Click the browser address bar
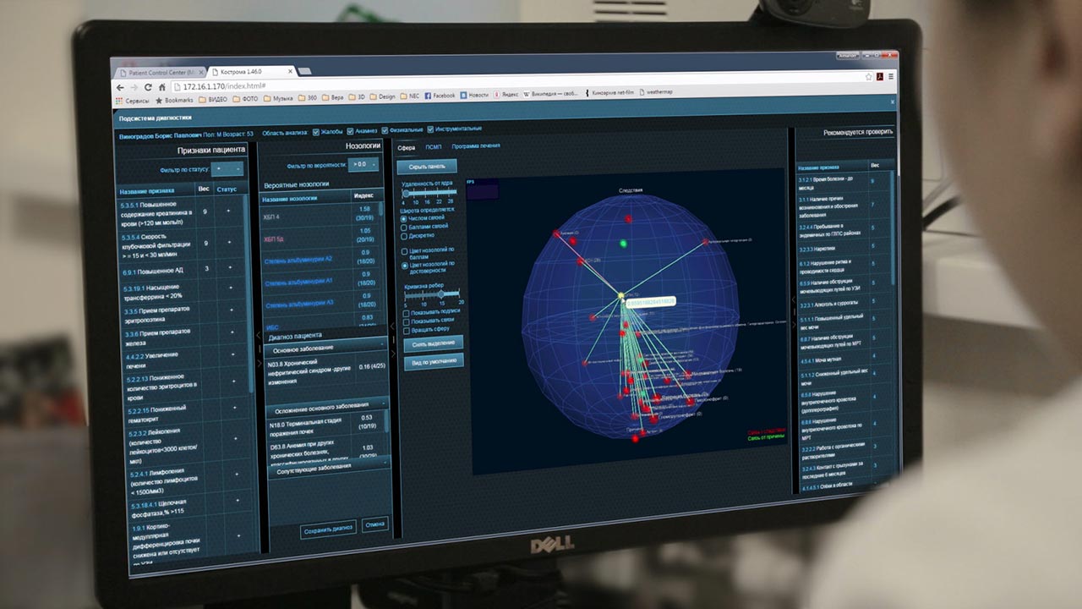 pyautogui.click(x=516, y=83)
